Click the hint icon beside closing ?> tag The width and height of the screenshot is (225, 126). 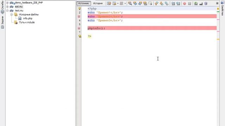(x=80, y=36)
